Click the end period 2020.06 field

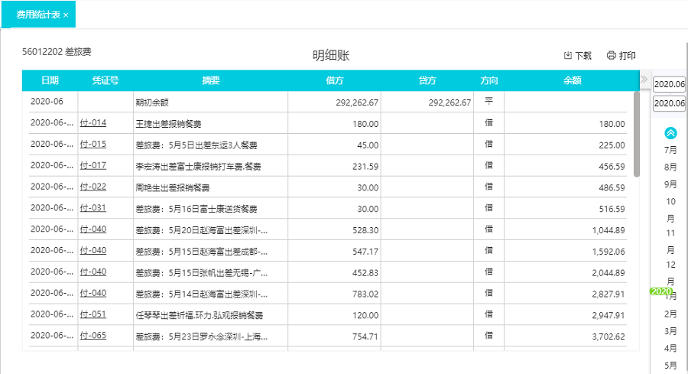pos(670,103)
